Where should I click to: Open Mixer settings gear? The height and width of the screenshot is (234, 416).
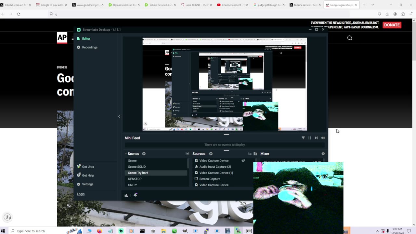click(323, 154)
